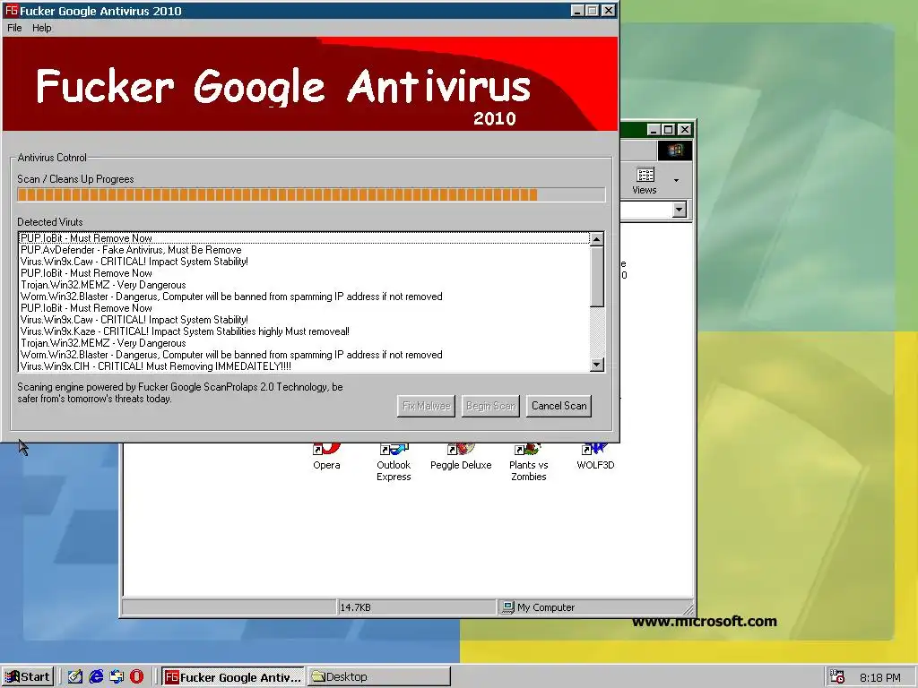Maximize the Desktop folder window
918x688 pixels.
[x=669, y=129]
